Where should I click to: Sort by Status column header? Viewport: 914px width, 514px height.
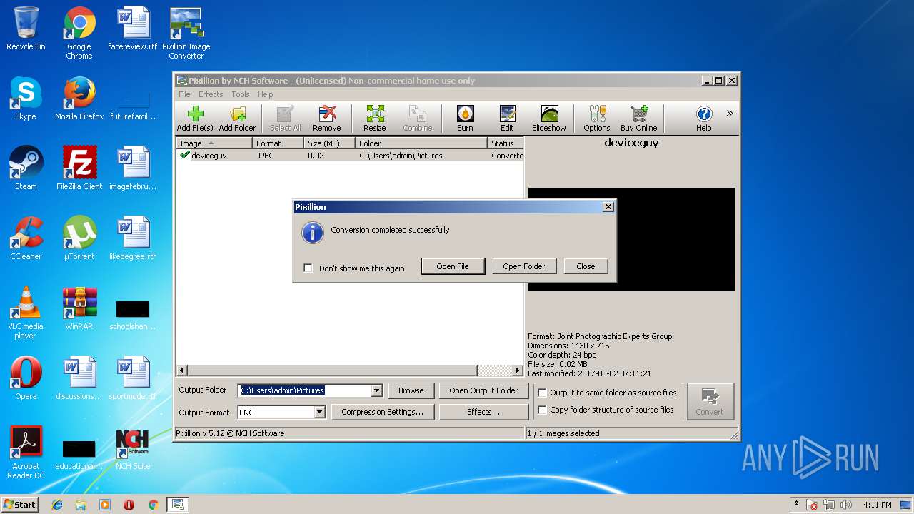[x=506, y=143]
